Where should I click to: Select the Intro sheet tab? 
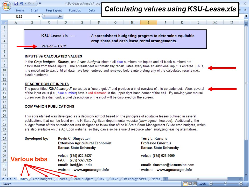[23, 179]
